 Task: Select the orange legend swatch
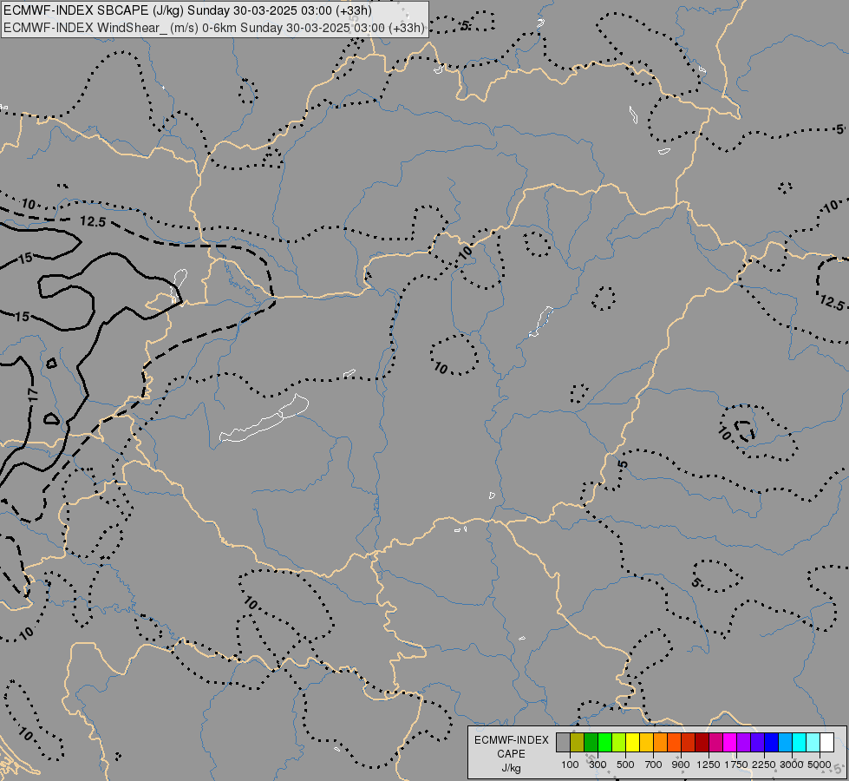660,742
